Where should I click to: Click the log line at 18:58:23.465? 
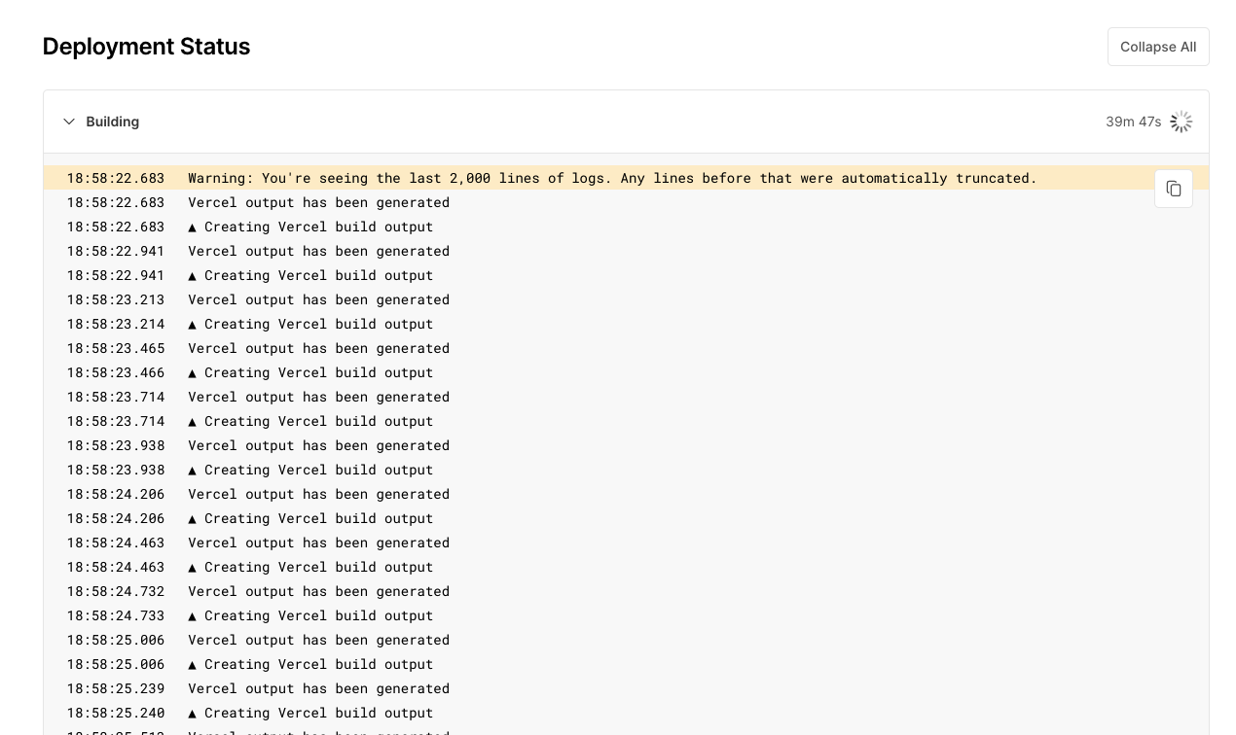(x=627, y=348)
